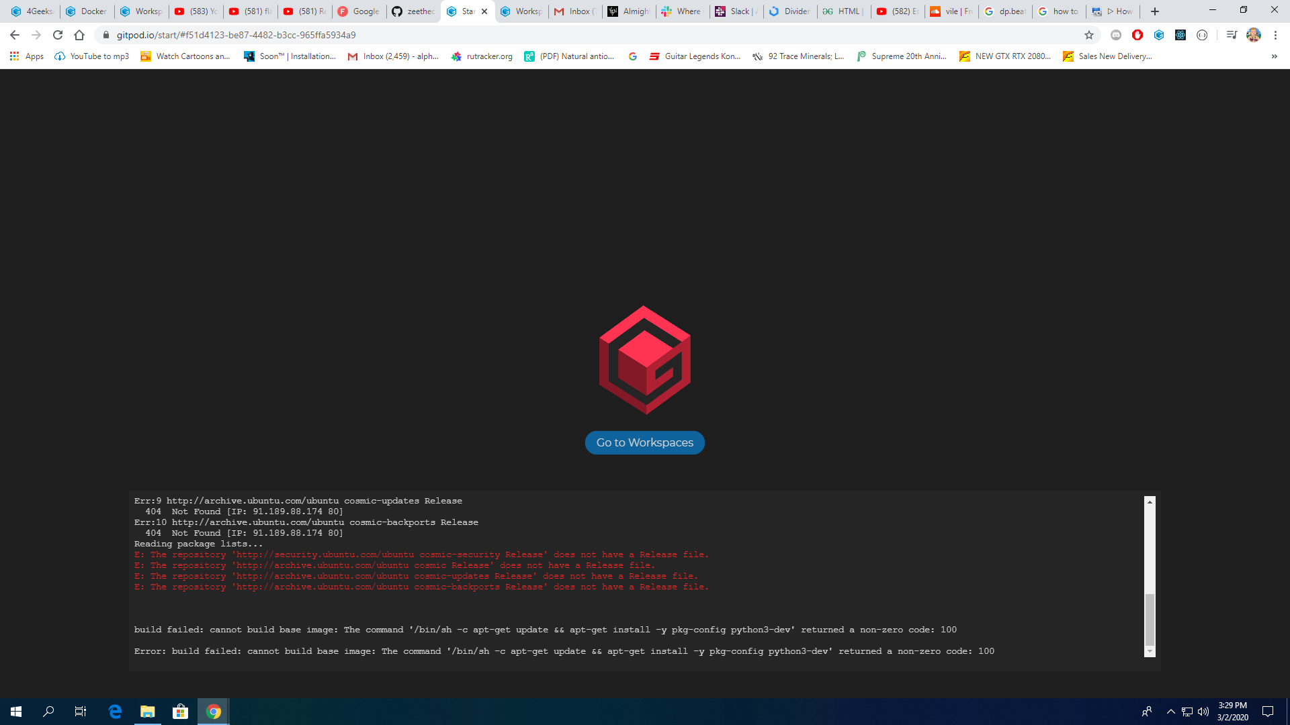Viewport: 1290px width, 725px height.
Task: Click the Gitpod extension icon in toolbar
Action: (1159, 35)
